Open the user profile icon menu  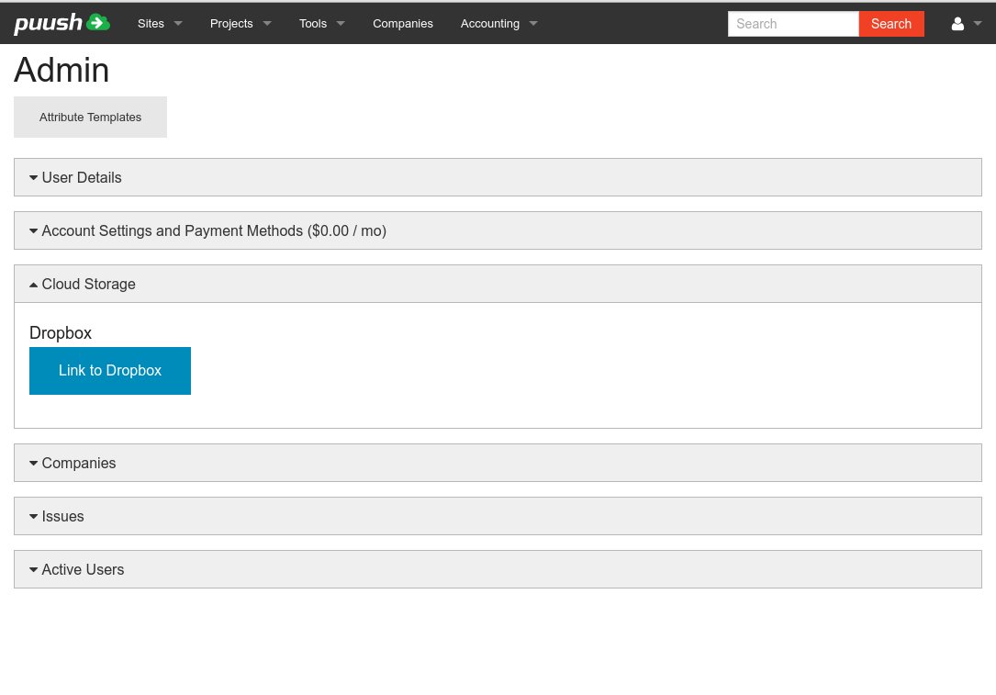coord(957,24)
